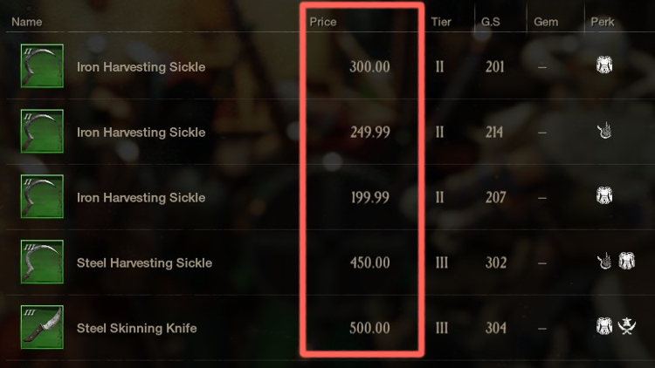Click the armor perk icon on Steel Harvesting Sickle
The image size is (655, 368).
[x=626, y=262]
